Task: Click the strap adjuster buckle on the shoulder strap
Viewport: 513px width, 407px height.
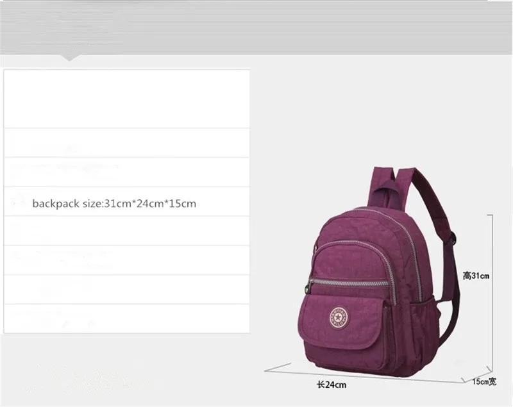Action: [454, 238]
